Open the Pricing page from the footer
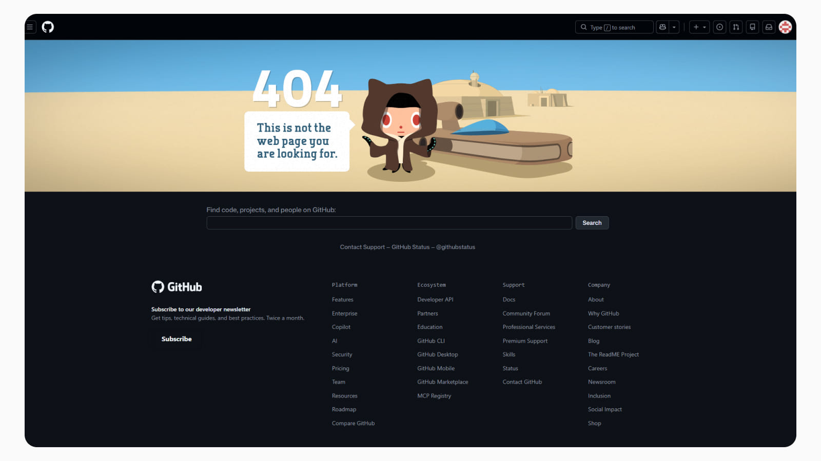 tap(340, 368)
